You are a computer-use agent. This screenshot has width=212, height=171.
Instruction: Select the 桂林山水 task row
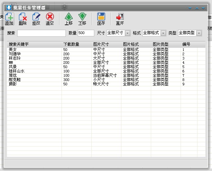point(106,71)
